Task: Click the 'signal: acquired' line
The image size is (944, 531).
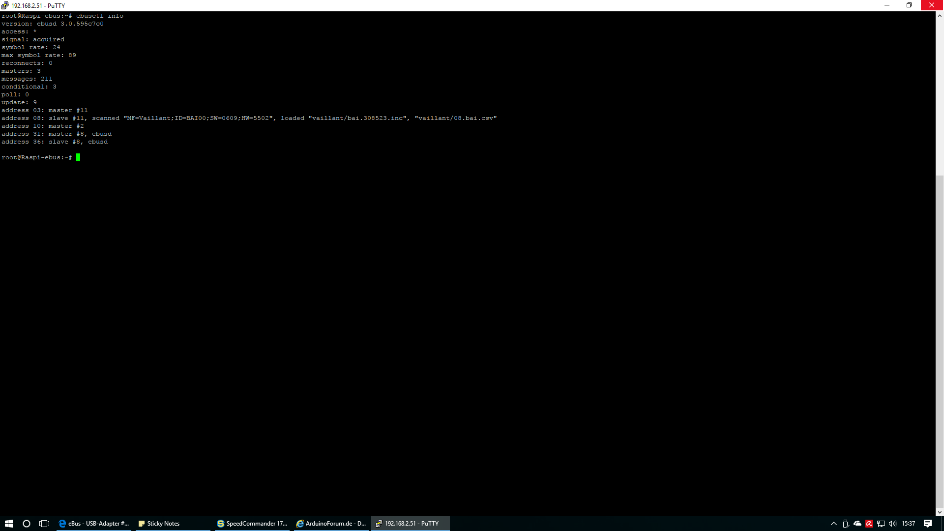Action: click(33, 39)
